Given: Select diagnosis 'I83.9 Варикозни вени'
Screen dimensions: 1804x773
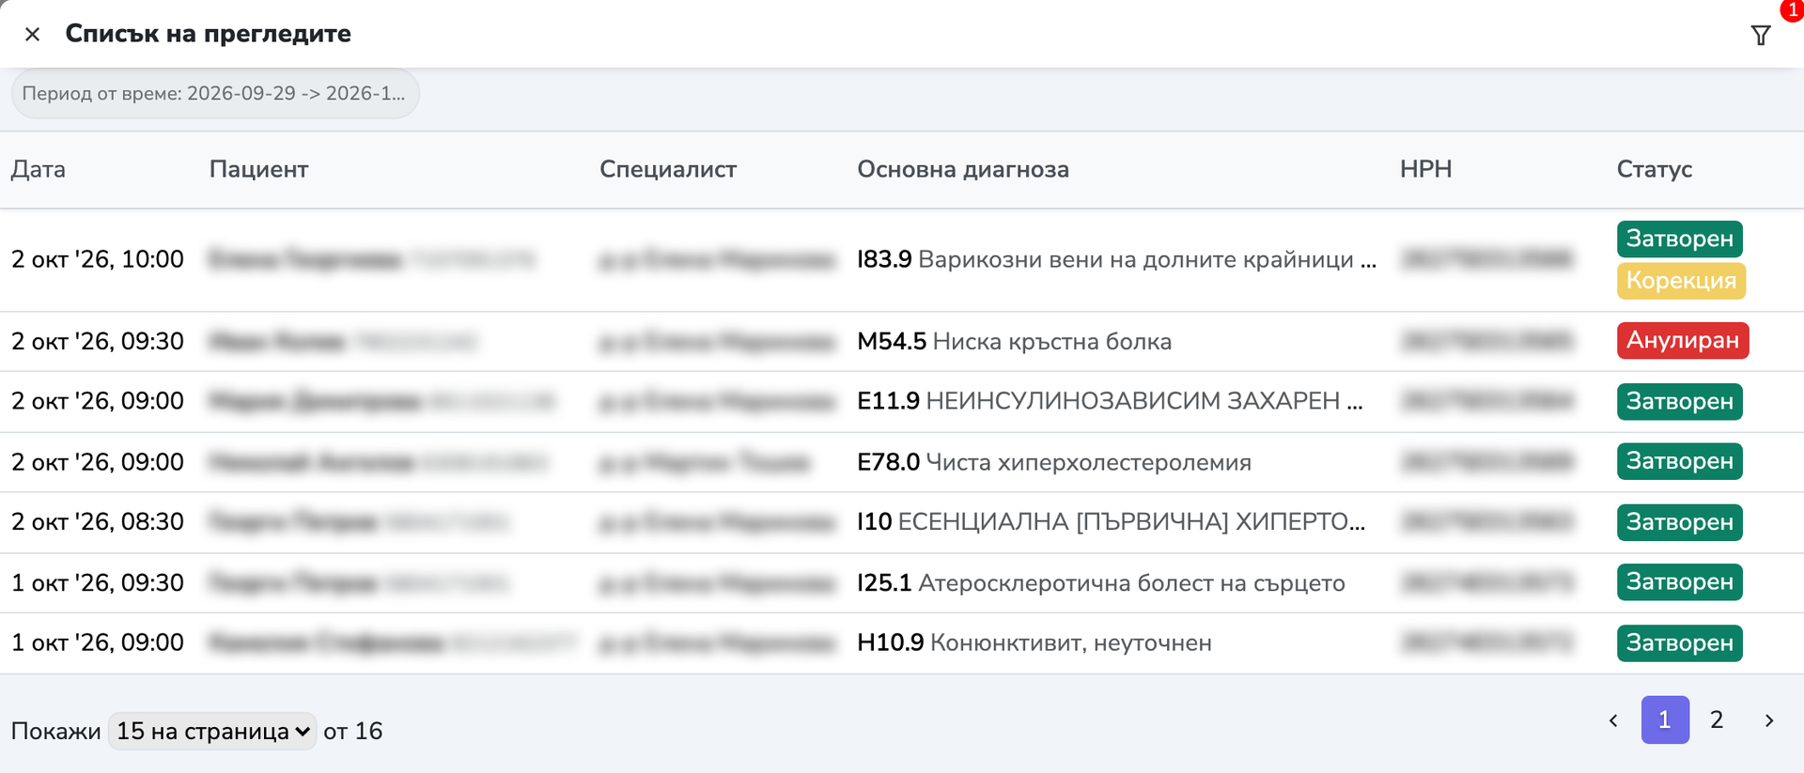Looking at the screenshot, I should [x=1116, y=259].
